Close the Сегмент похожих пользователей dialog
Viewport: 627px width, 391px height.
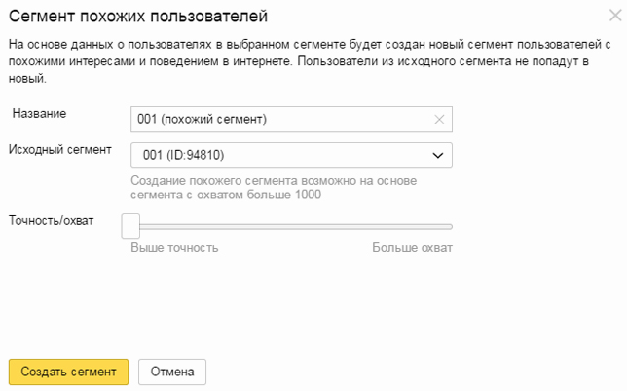615,16
